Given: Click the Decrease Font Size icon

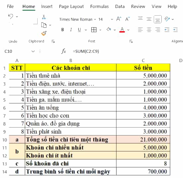Looking at the screenshot, I should point(127,19).
